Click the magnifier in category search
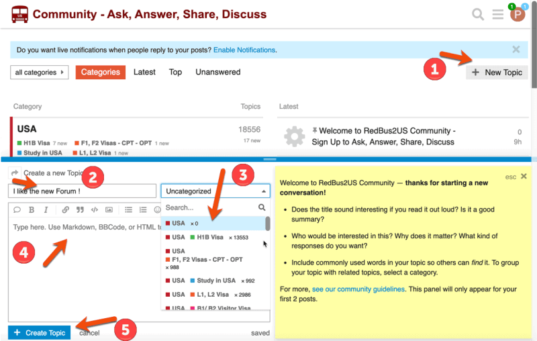The height and width of the screenshot is (341, 537). [x=262, y=207]
